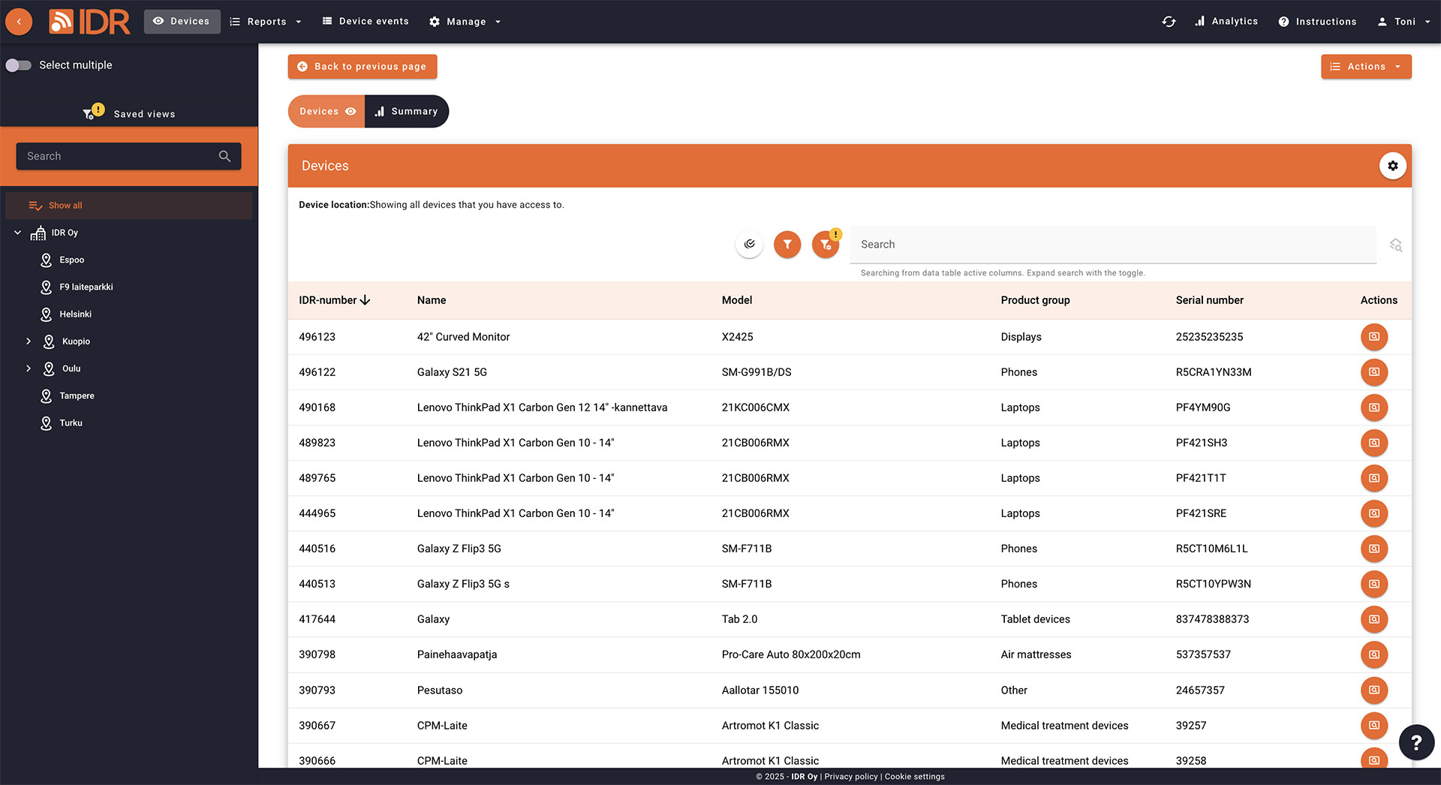Click the IDR logo in the top left

(89, 21)
